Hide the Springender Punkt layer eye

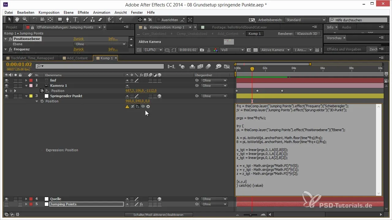(x=7, y=96)
